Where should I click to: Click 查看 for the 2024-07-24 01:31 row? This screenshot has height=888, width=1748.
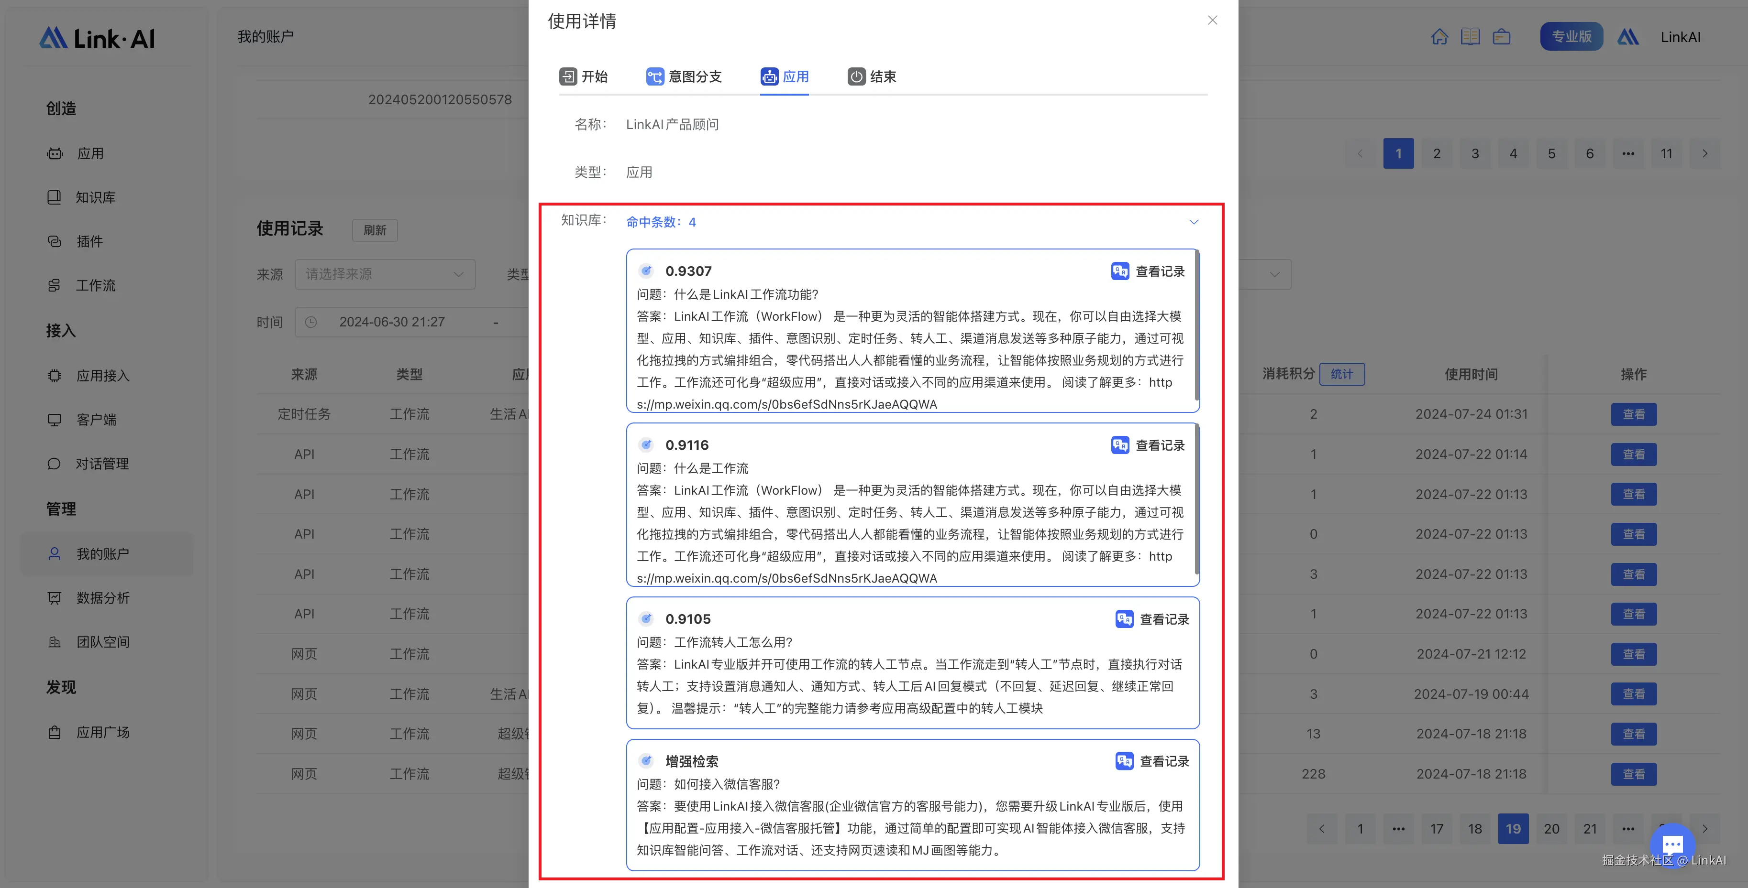pyautogui.click(x=1633, y=414)
